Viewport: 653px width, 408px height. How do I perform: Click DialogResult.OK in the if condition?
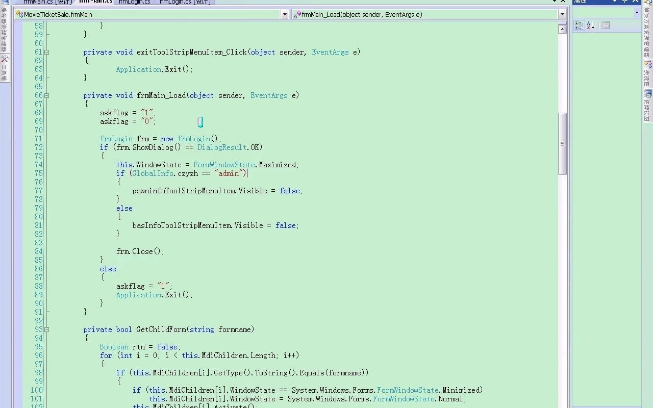228,147
